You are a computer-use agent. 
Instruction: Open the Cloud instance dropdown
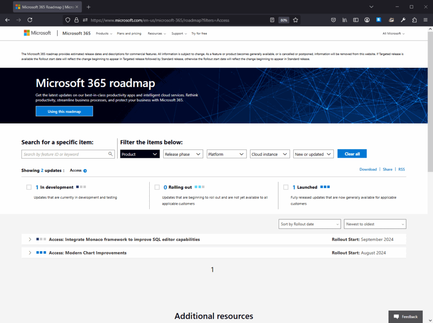click(x=270, y=154)
